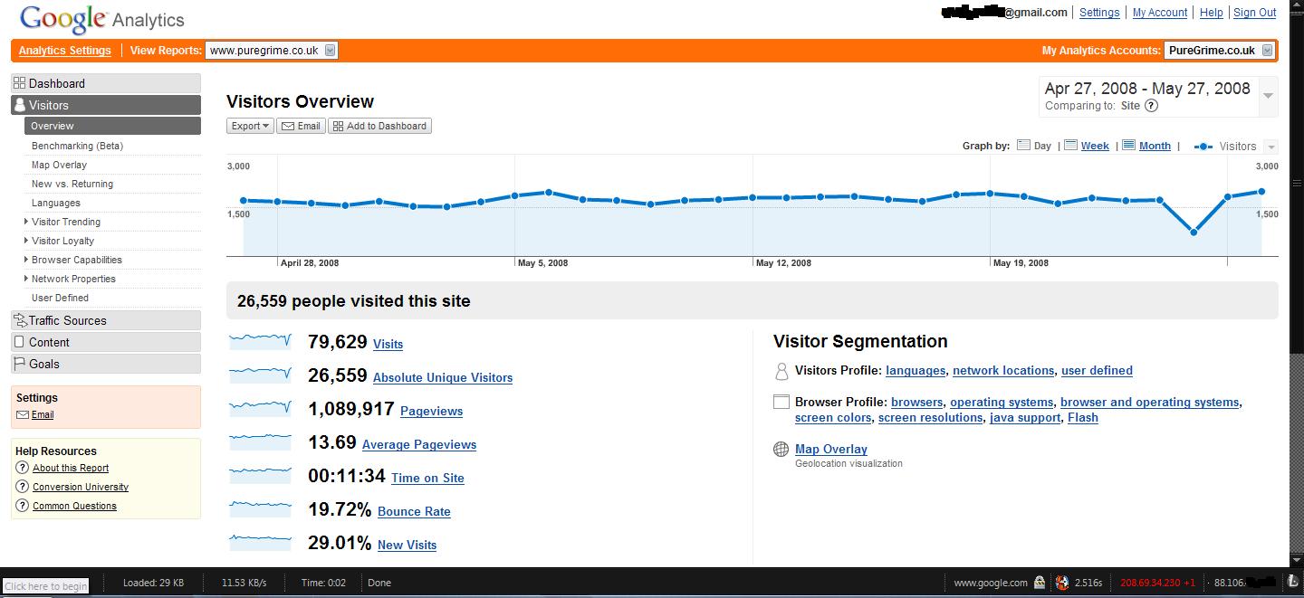This screenshot has height=598, width=1304.
Task: Expand Visitor Trending in sidebar
Action: click(x=26, y=222)
